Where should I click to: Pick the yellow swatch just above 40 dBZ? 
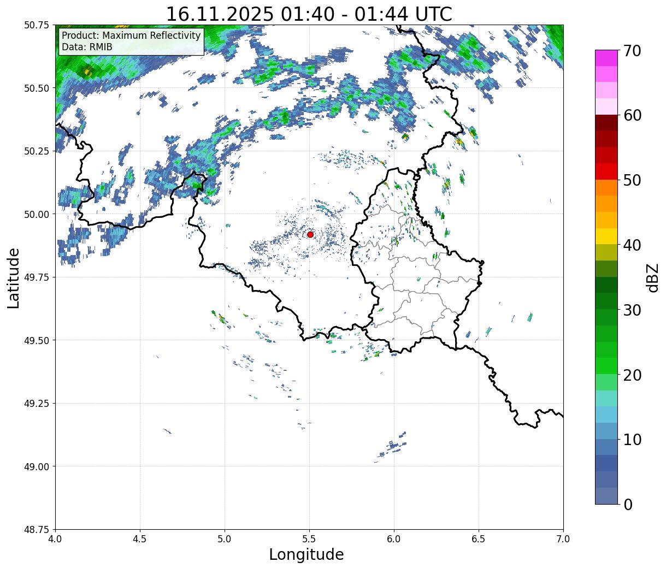[606, 236]
